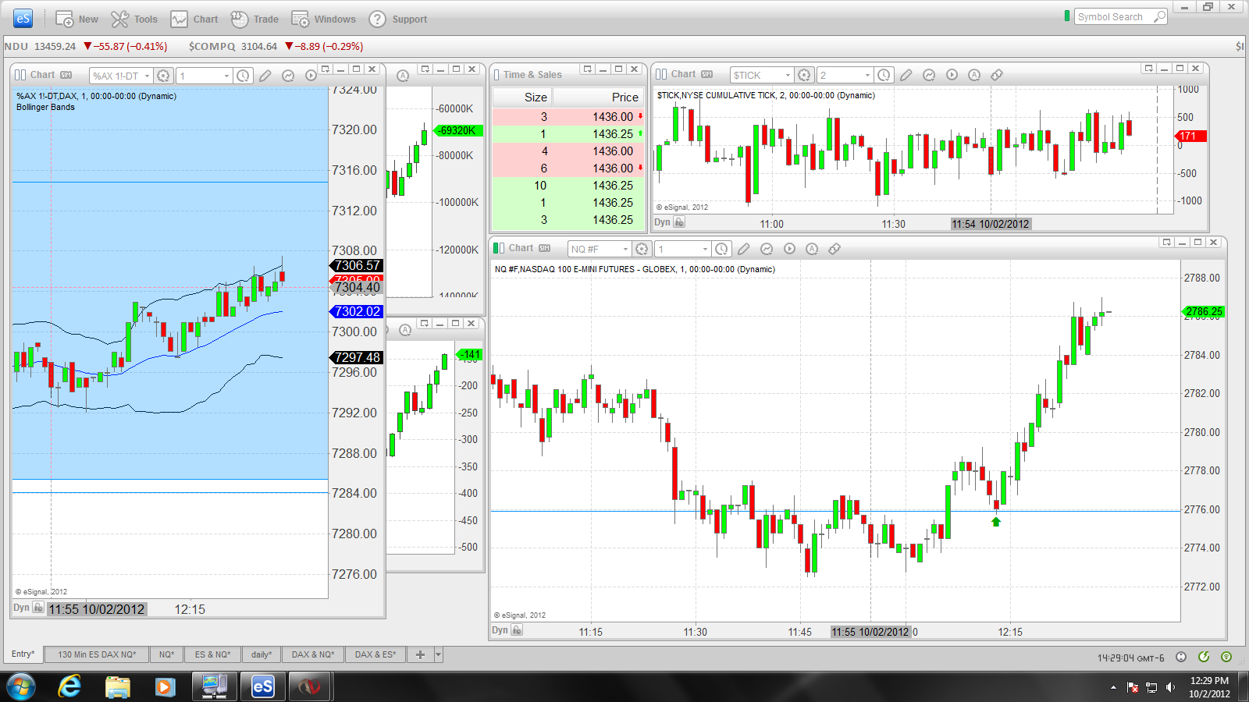1249x702 pixels.
Task: Open the alerts 'A' icon in $TICK chart
Action: [974, 75]
